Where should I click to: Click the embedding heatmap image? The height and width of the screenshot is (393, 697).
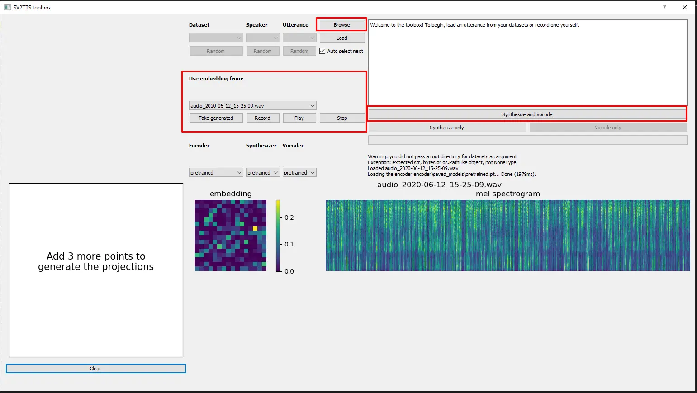230,236
